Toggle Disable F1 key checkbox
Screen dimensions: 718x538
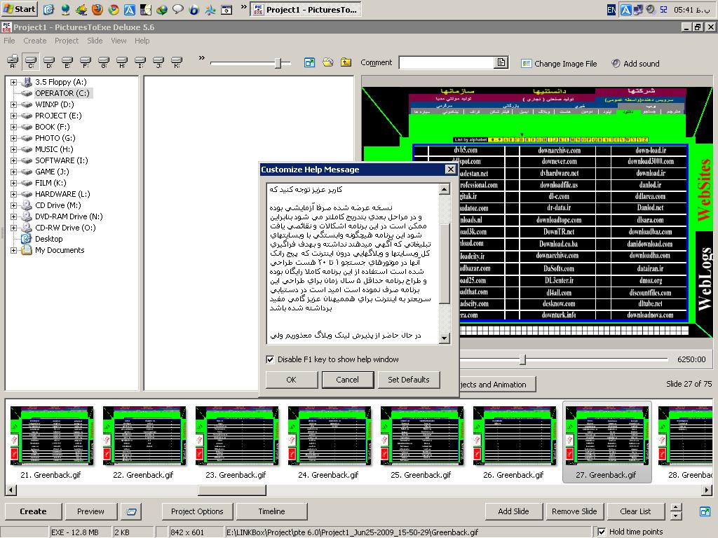click(x=270, y=359)
